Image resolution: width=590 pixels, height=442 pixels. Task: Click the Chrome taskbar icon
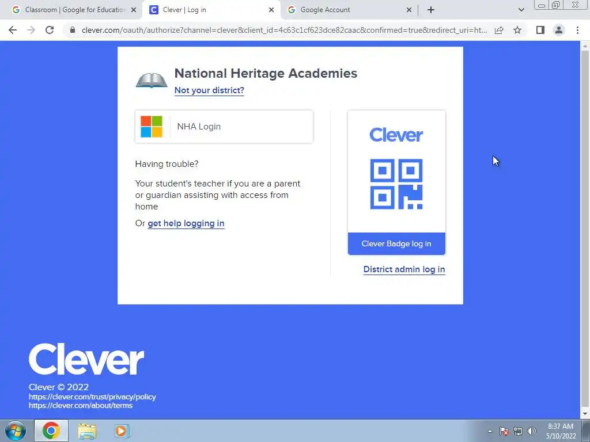51,430
